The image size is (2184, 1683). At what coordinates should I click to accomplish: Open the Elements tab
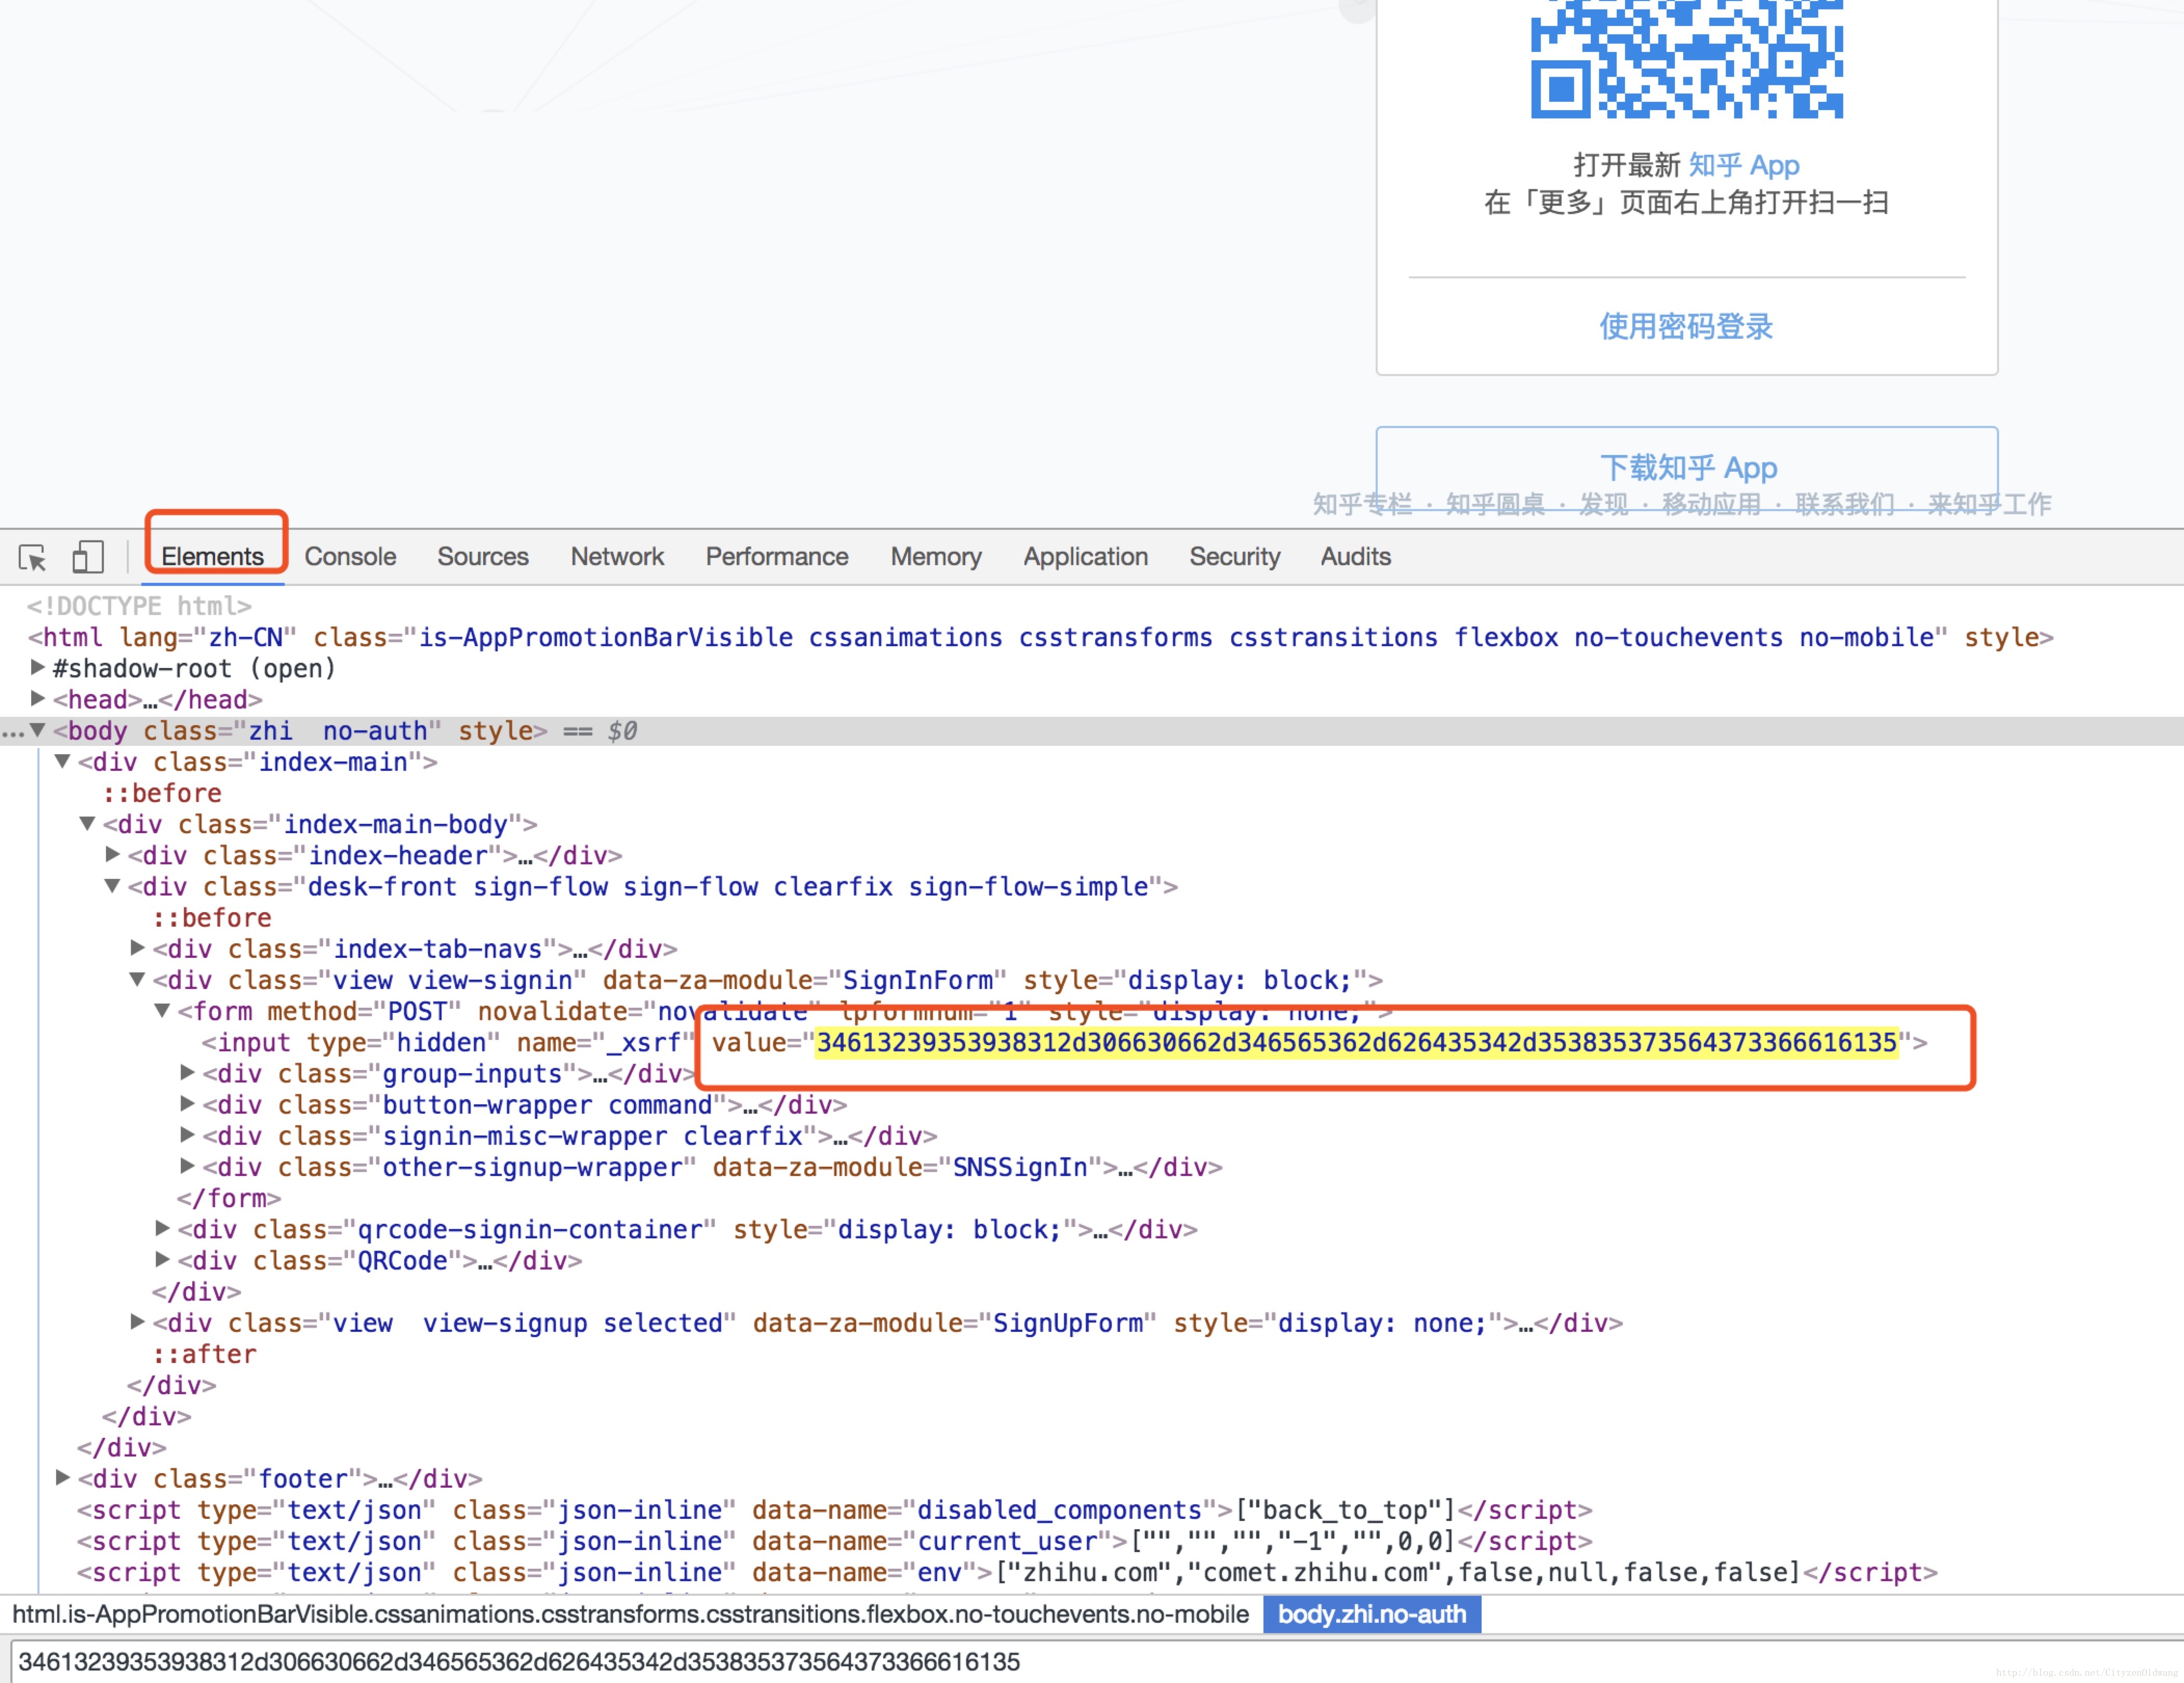coord(213,557)
